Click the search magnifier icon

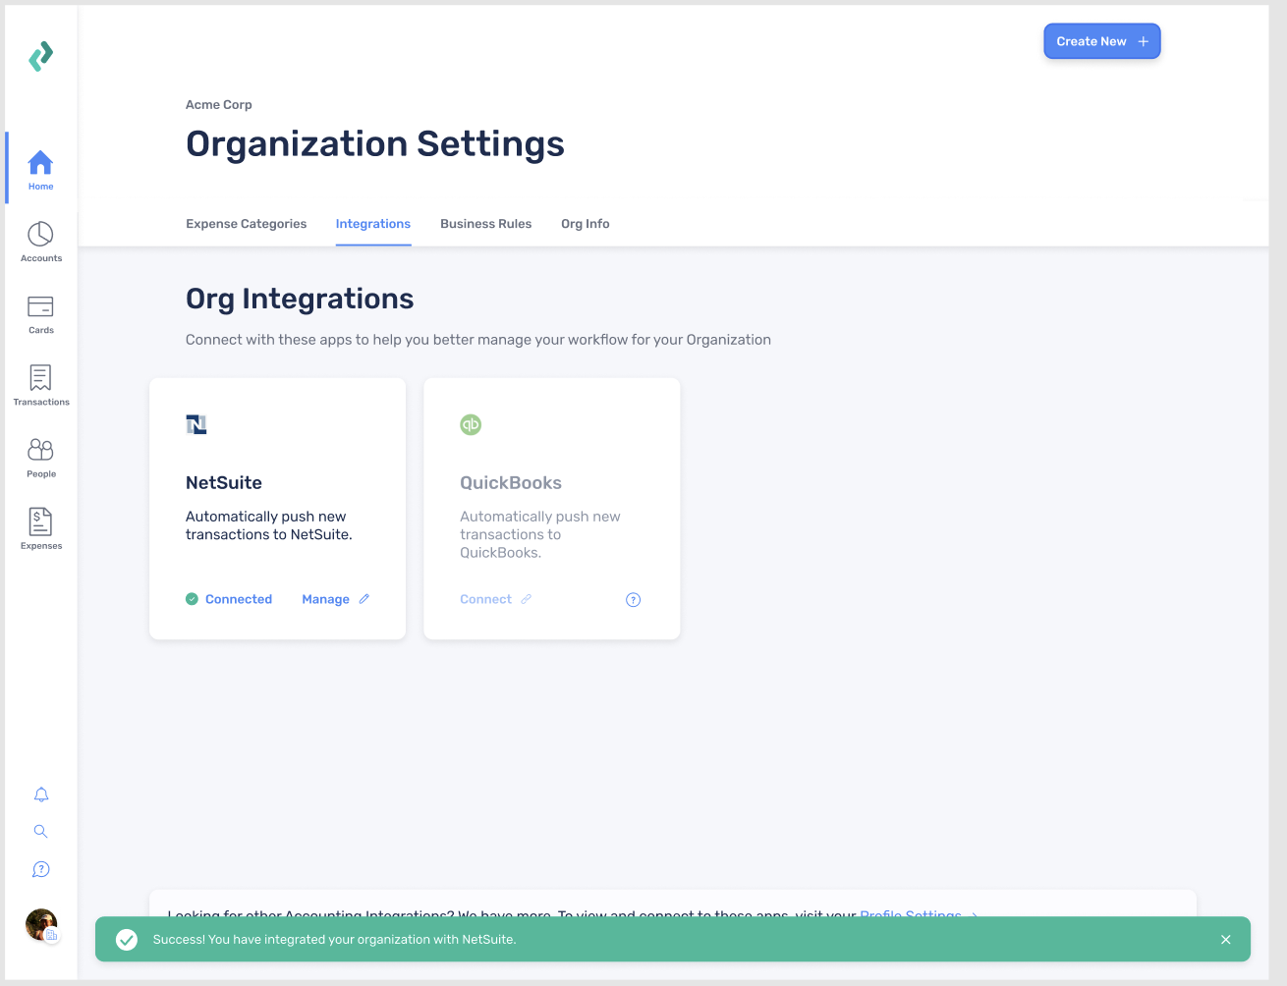[40, 831]
